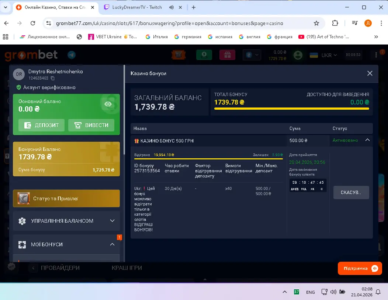Screen dimensions: 388x300
Task: Close the Казино бонуси panel
Action: coord(370,73)
